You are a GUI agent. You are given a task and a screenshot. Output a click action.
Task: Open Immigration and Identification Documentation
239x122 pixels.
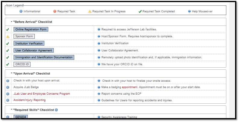tap(44, 57)
